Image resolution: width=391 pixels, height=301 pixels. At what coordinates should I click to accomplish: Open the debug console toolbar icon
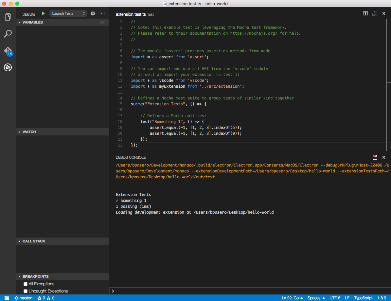pos(102,13)
